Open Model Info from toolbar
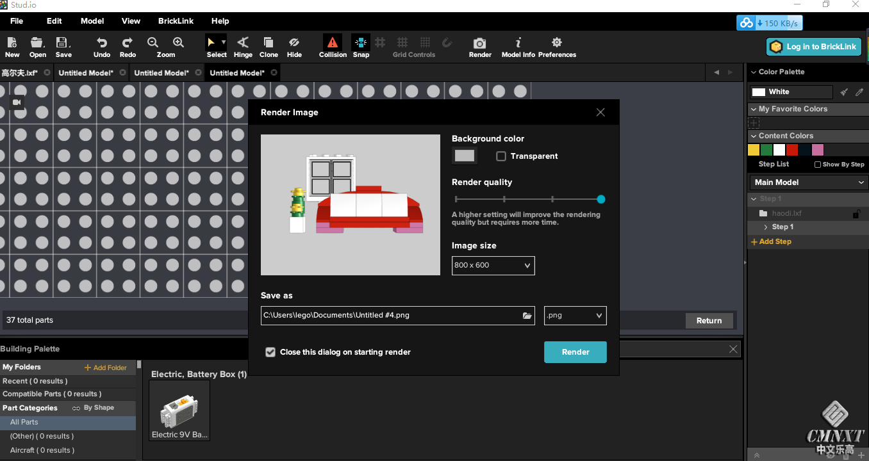The height and width of the screenshot is (461, 869). point(518,44)
